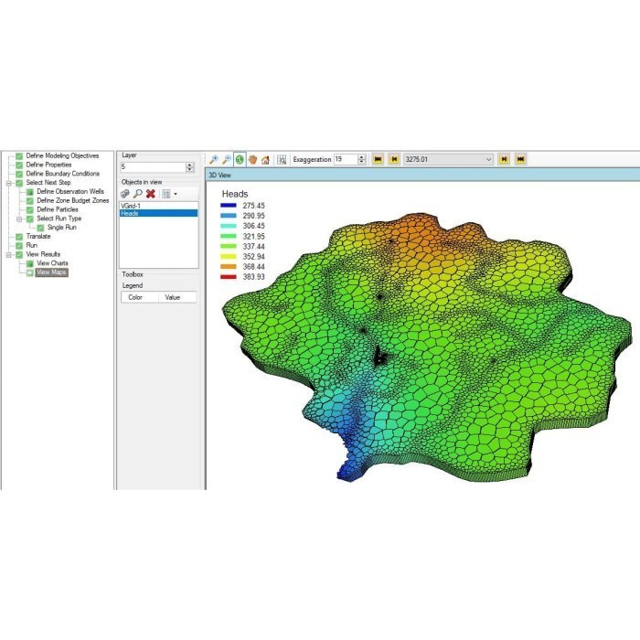640x640 pixels.
Task: Click the home view reset icon
Action: click(265, 159)
